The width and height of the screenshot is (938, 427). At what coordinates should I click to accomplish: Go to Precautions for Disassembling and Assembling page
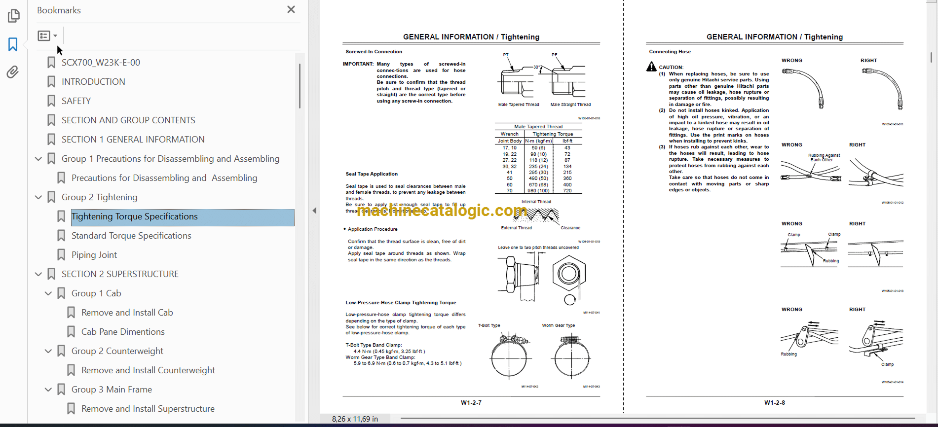click(x=164, y=178)
